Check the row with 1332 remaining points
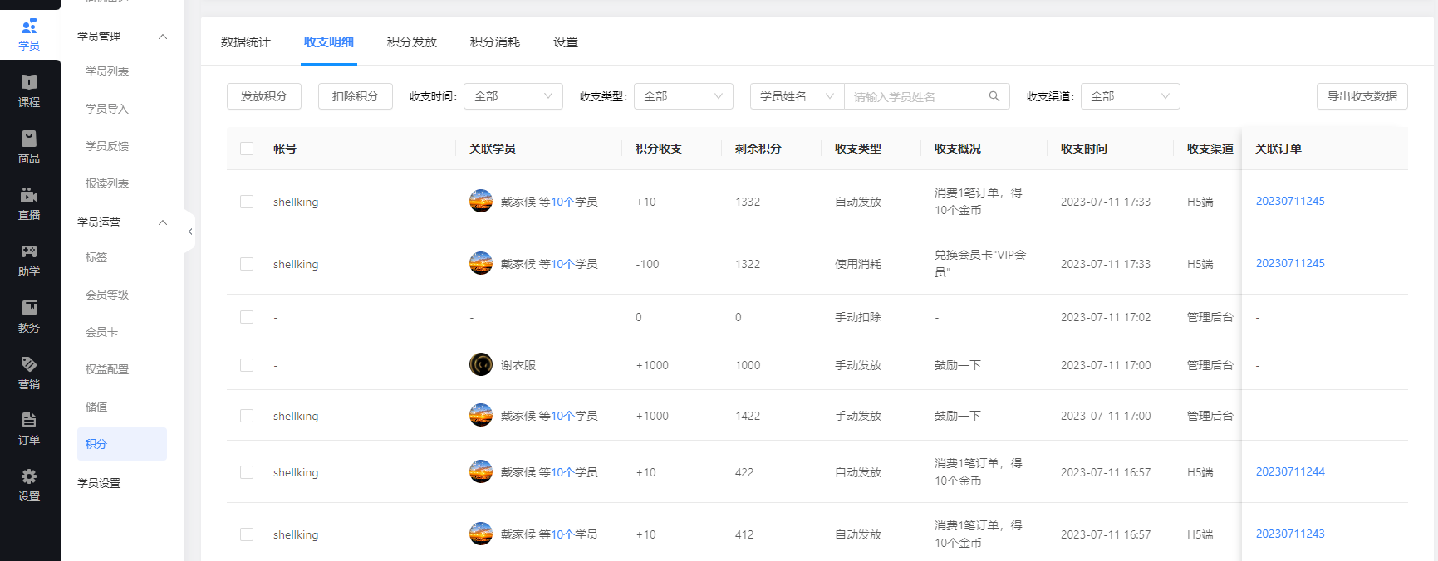The height and width of the screenshot is (561, 1438). 247,202
